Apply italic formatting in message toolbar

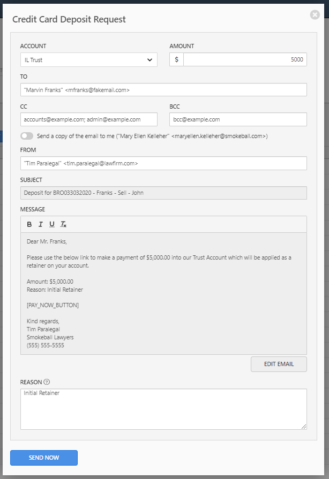[x=40, y=224]
